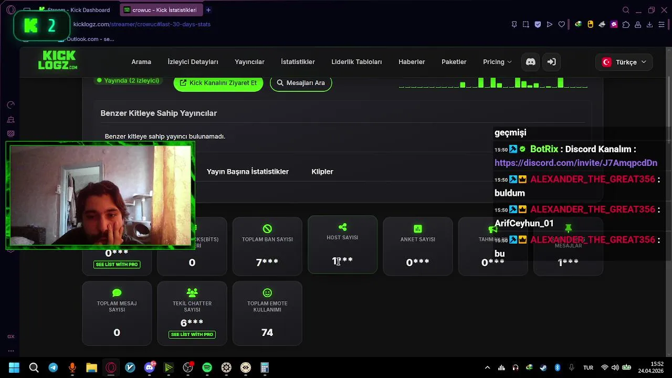Click the Outlook.com bookmark
The height and width of the screenshot is (378, 672).
click(87, 39)
